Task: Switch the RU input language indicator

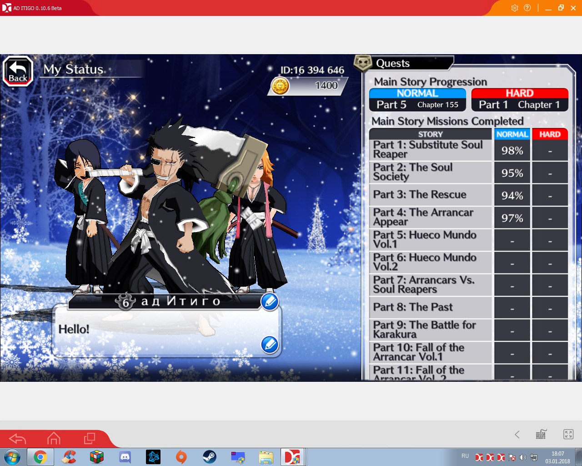Action: 465,456
